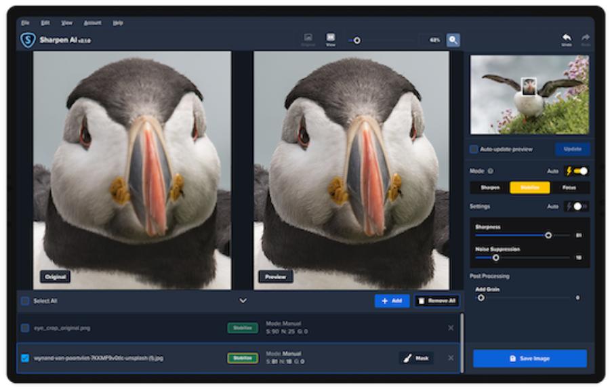The image size is (610, 391).
Task: Open the zoom percentage dropdown
Action: (434, 40)
